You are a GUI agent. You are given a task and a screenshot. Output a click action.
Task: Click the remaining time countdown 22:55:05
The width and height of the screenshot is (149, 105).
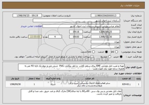pyautogui.click(x=35, y=37)
